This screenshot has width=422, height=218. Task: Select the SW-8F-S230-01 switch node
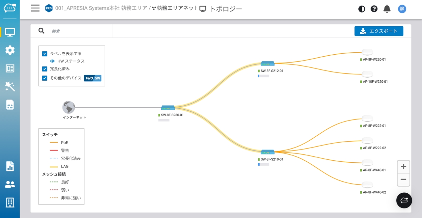coord(168,108)
